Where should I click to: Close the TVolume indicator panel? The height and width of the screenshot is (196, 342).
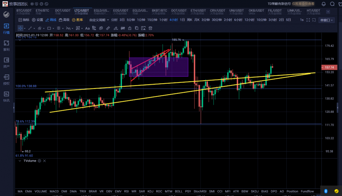pyautogui.click(x=44, y=161)
